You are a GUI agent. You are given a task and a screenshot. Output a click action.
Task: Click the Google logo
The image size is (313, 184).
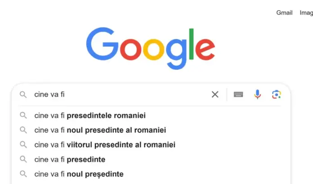tap(150, 48)
